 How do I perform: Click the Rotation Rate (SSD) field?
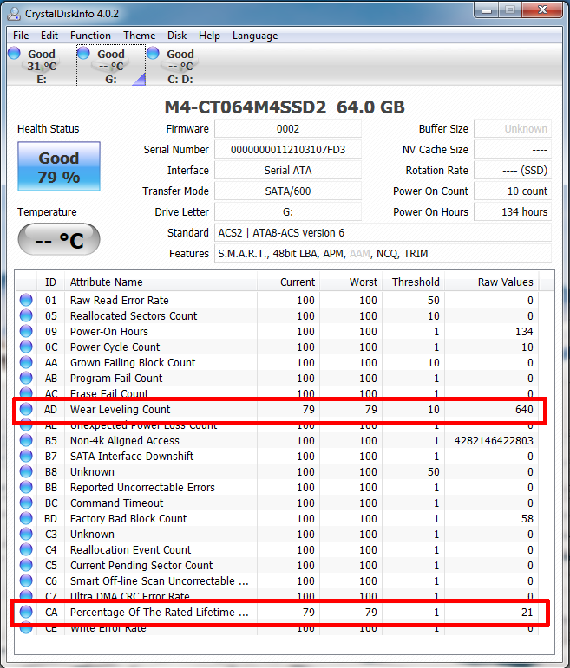click(513, 171)
